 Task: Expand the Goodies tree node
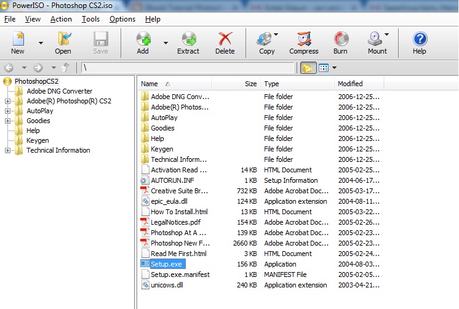pyautogui.click(x=7, y=121)
